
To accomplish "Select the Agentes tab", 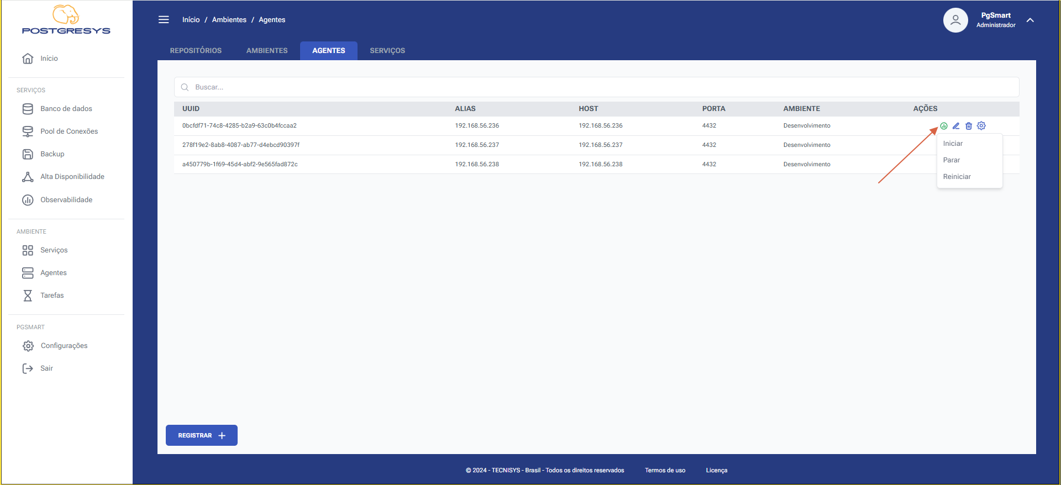I will click(329, 50).
